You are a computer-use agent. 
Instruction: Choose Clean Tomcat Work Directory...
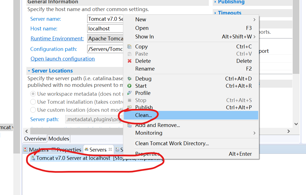(191, 144)
